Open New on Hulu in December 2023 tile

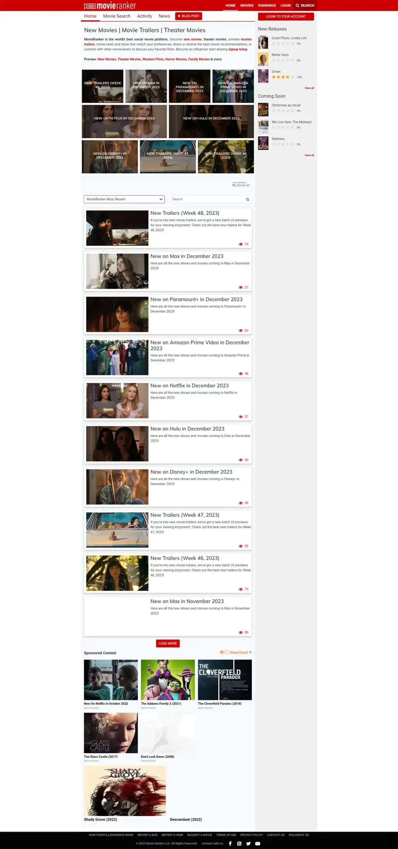point(211,121)
